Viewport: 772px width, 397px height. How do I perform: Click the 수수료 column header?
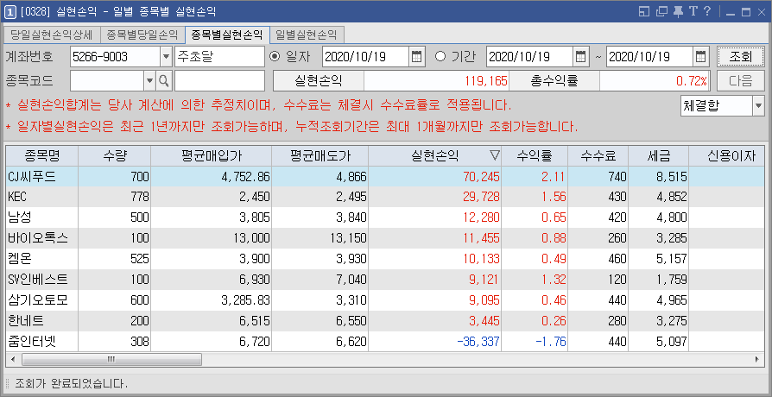click(x=598, y=156)
